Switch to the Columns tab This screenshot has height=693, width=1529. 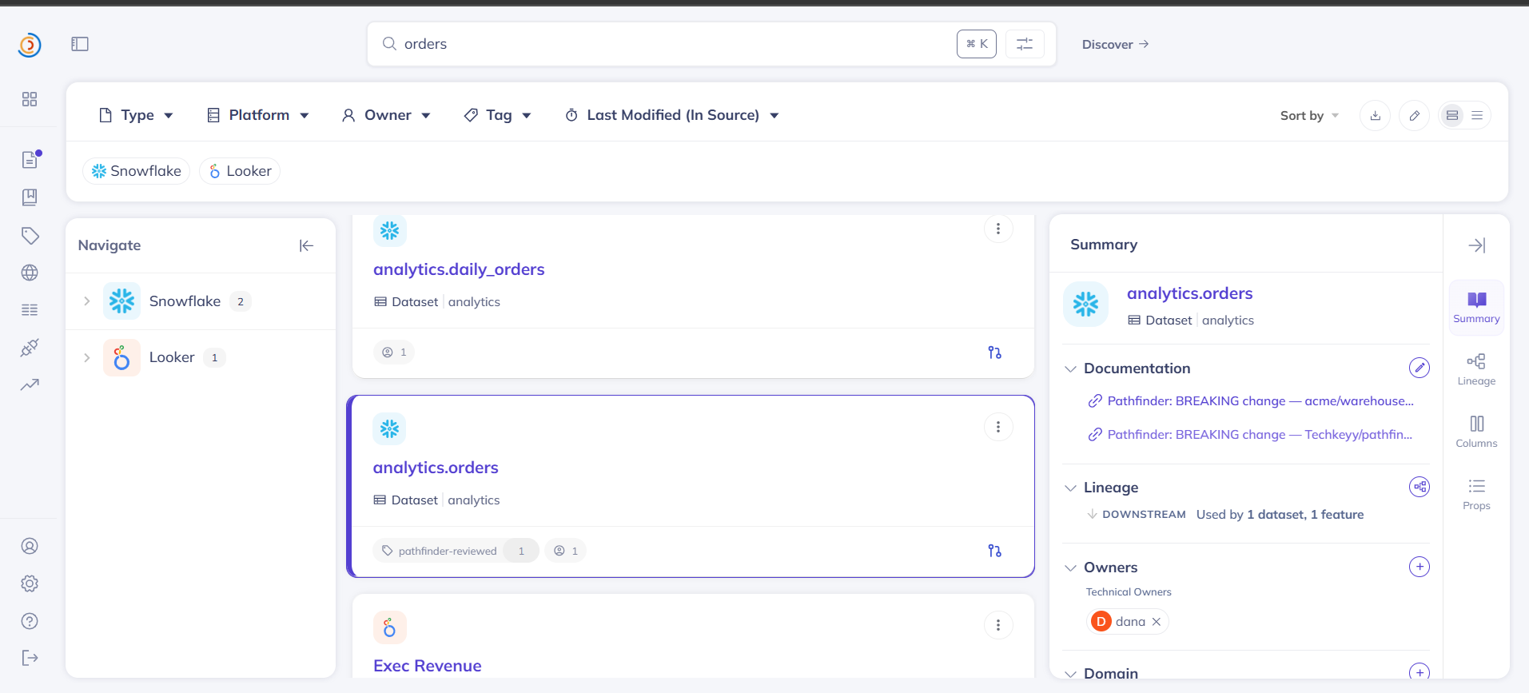(1476, 432)
